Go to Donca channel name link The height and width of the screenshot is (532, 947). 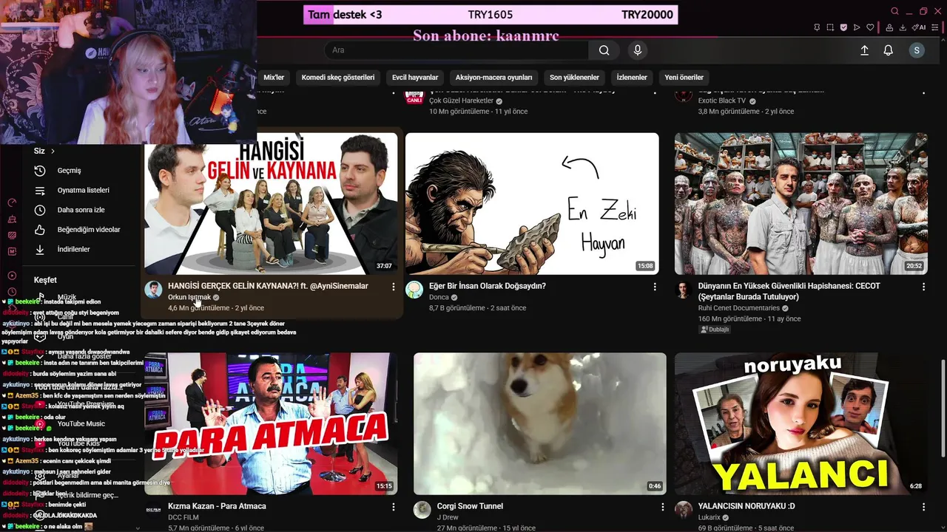click(439, 297)
